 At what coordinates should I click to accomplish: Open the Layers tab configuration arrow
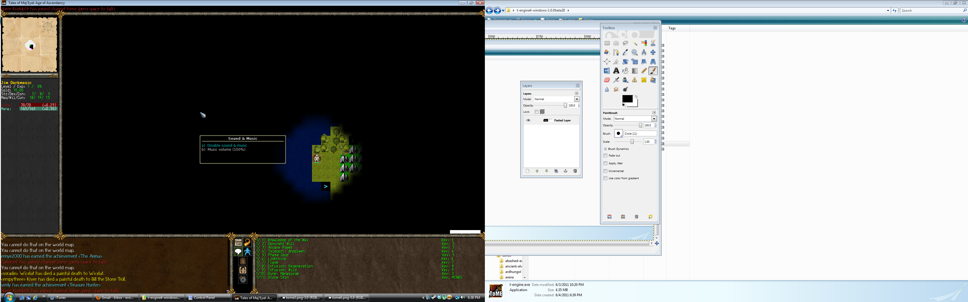(576, 93)
